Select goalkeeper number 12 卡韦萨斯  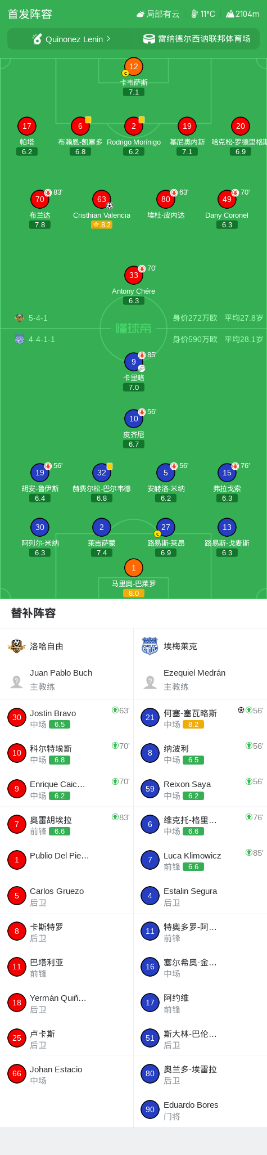[134, 66]
